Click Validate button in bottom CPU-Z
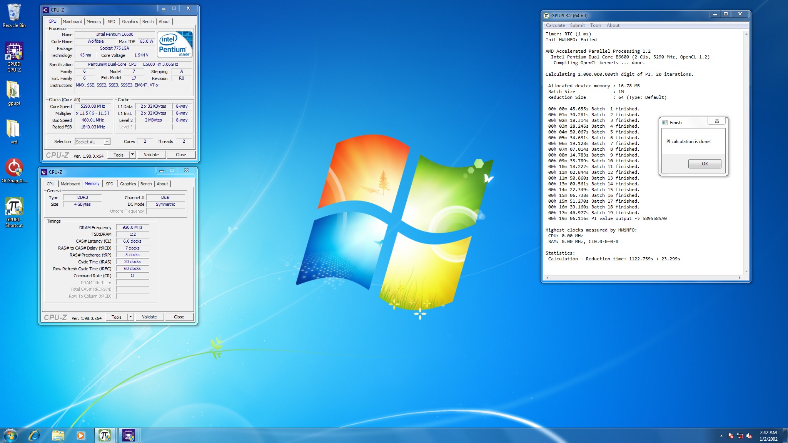 (149, 317)
